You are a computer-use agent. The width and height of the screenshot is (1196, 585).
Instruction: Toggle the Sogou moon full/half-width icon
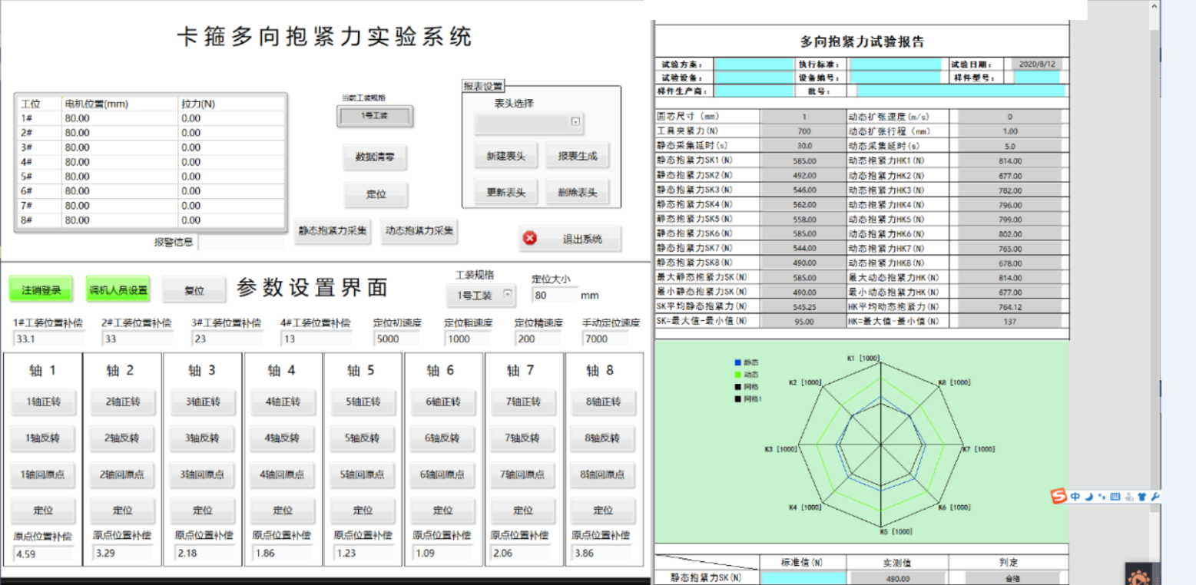click(1088, 496)
